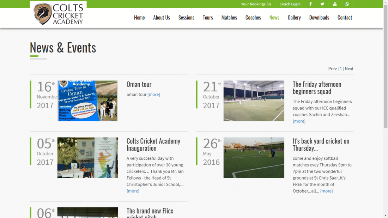The width and height of the screenshot is (388, 218).
Task: Click {more} under Oman tour
Action: click(154, 95)
